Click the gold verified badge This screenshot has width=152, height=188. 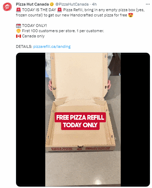[x=52, y=4]
